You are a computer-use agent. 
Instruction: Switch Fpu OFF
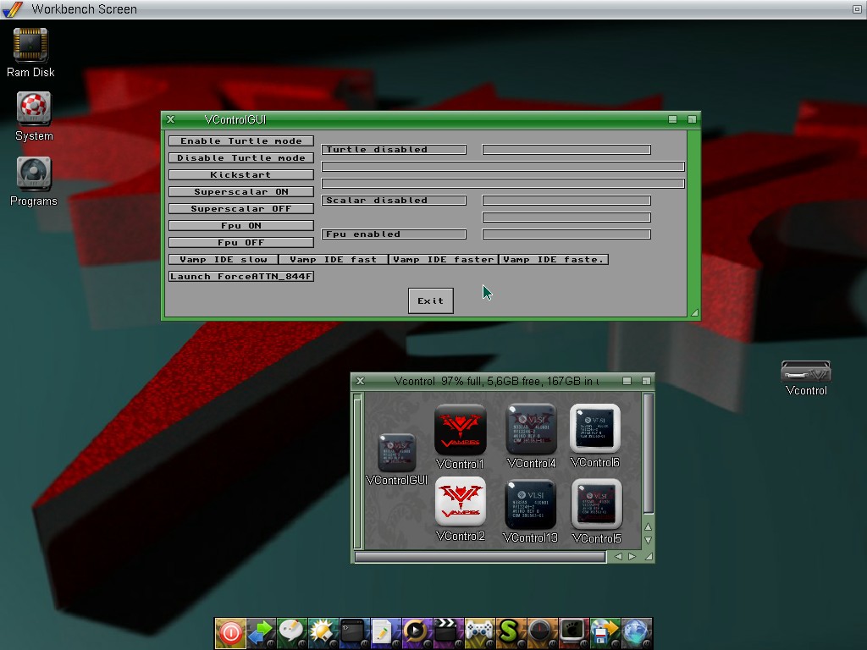[x=241, y=243]
